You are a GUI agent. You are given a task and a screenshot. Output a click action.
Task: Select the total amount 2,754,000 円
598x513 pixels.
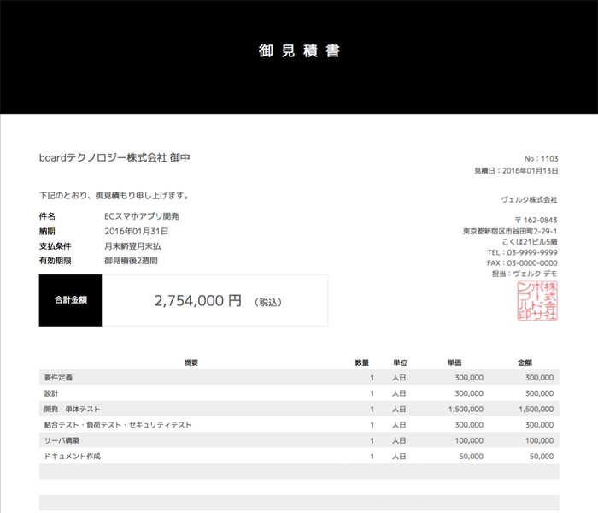(x=198, y=301)
